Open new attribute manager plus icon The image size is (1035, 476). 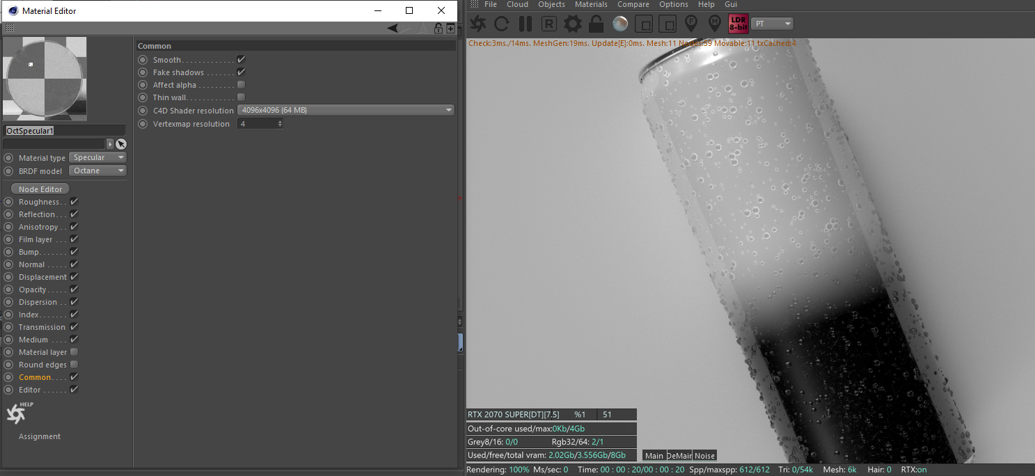click(450, 29)
